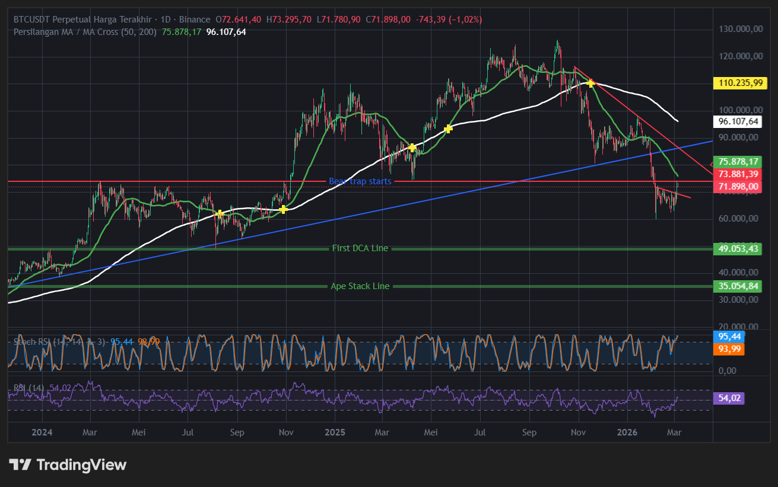Click the green 75.878,17 price axis label
The width and height of the screenshot is (778, 487).
click(x=738, y=162)
